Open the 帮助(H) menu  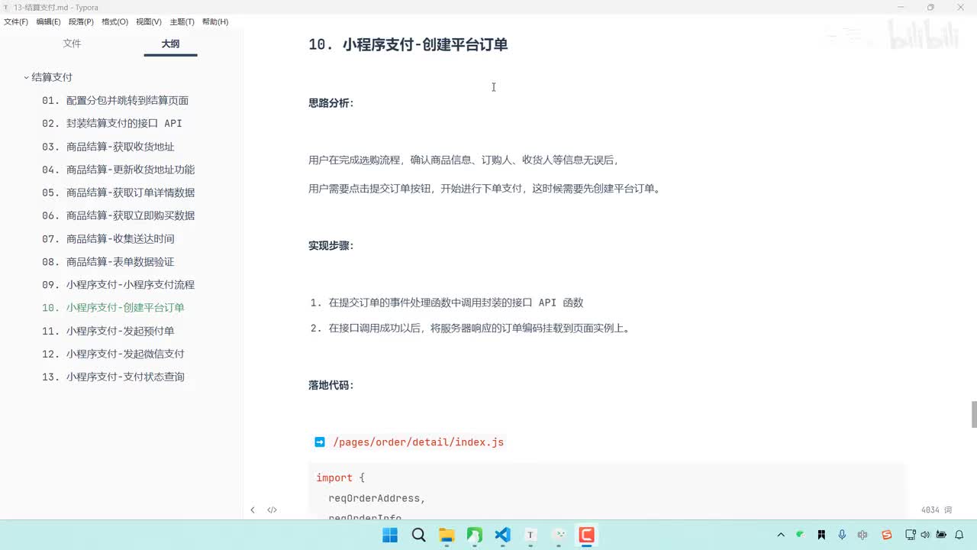[215, 22]
